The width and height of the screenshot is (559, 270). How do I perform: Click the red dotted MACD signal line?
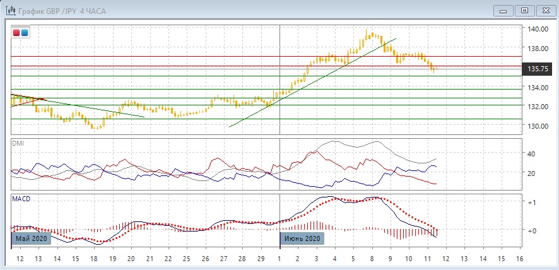[404, 210]
